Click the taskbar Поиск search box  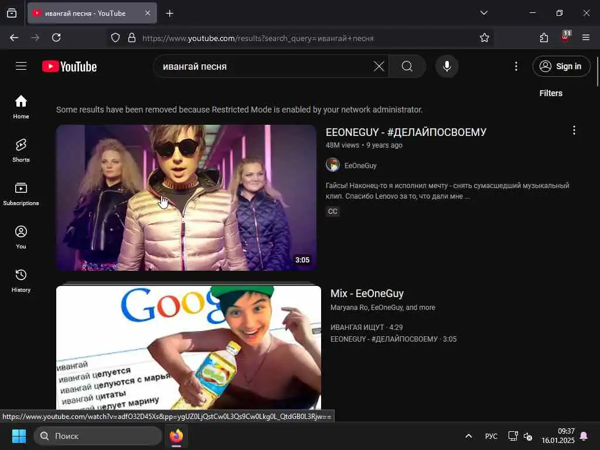(98, 436)
